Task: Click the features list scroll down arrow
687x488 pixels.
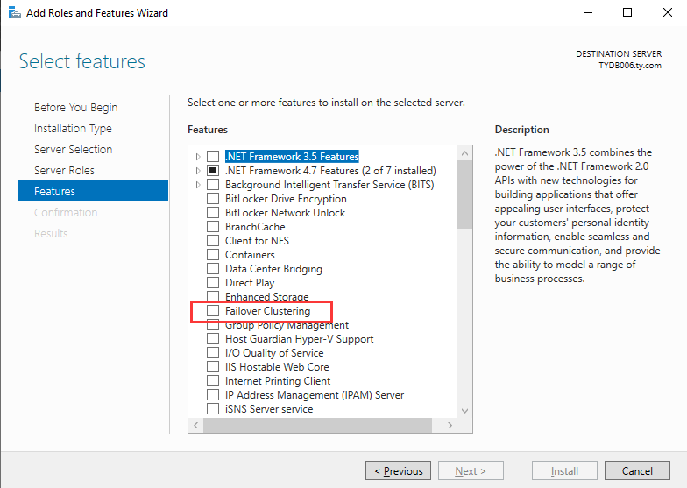Action: coord(465,411)
